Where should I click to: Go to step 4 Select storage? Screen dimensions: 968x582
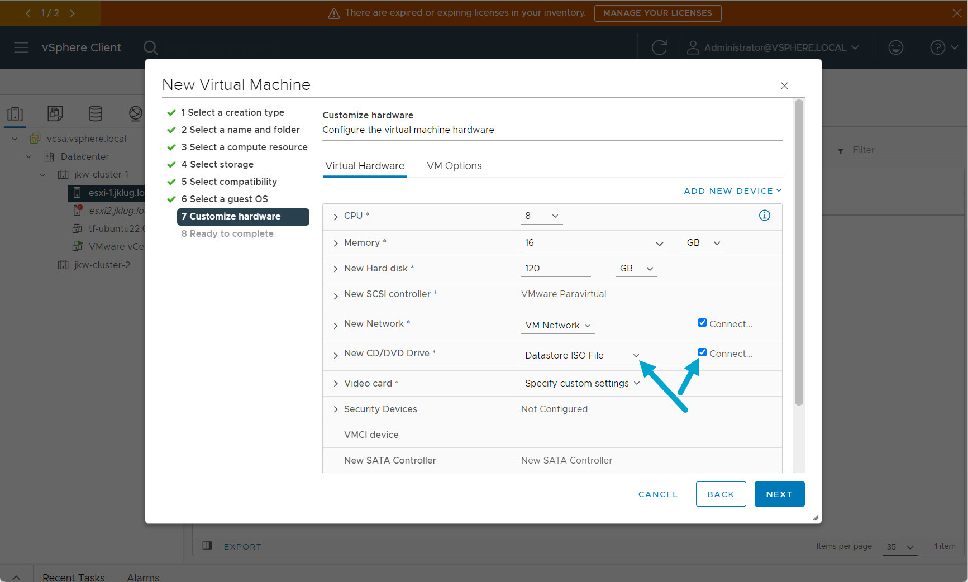221,164
